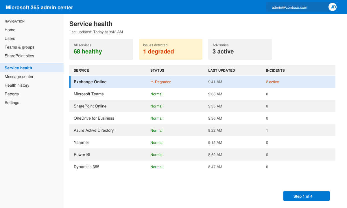This screenshot has width=347, height=208.
Task: Open the All services 68 healthy card
Action: (101, 49)
